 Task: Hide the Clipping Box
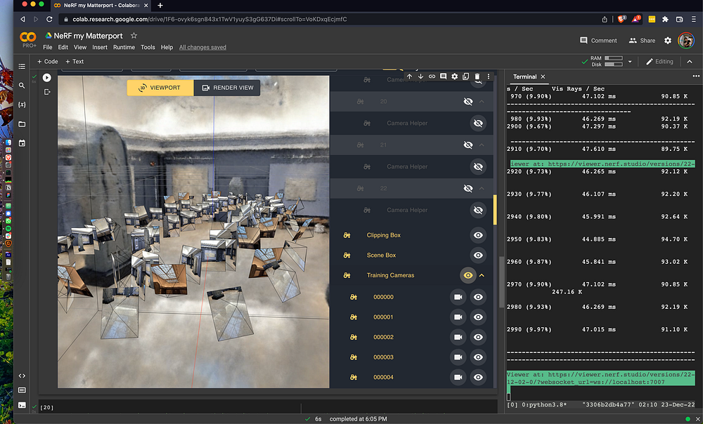click(x=478, y=235)
